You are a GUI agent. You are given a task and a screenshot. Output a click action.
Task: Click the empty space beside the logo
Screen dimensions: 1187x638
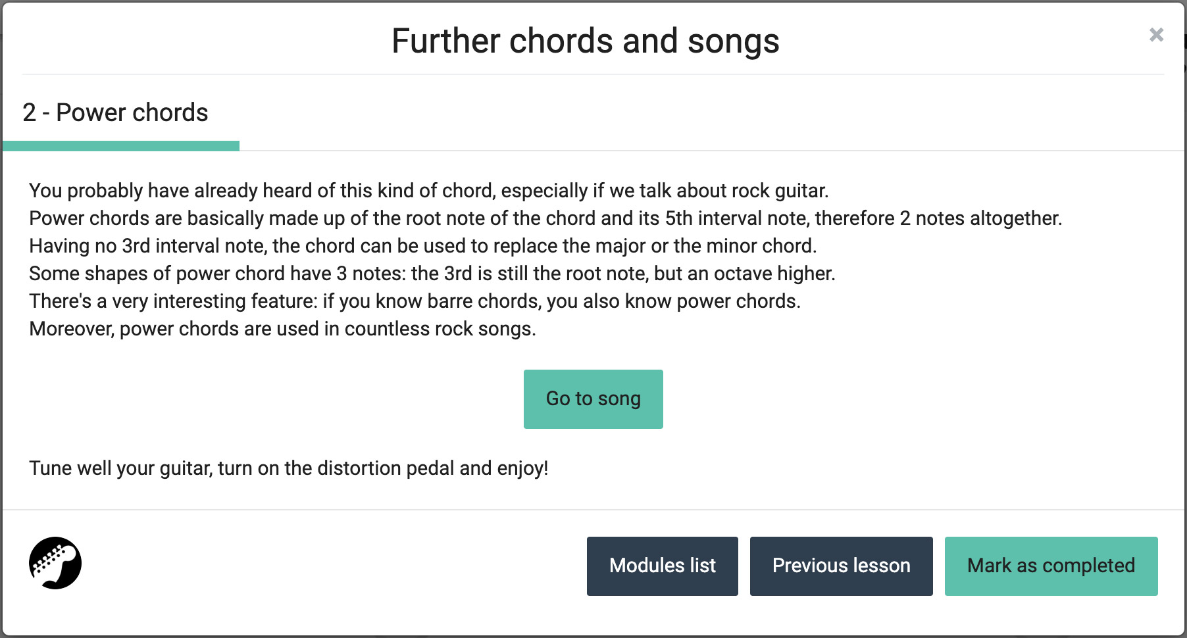263,563
